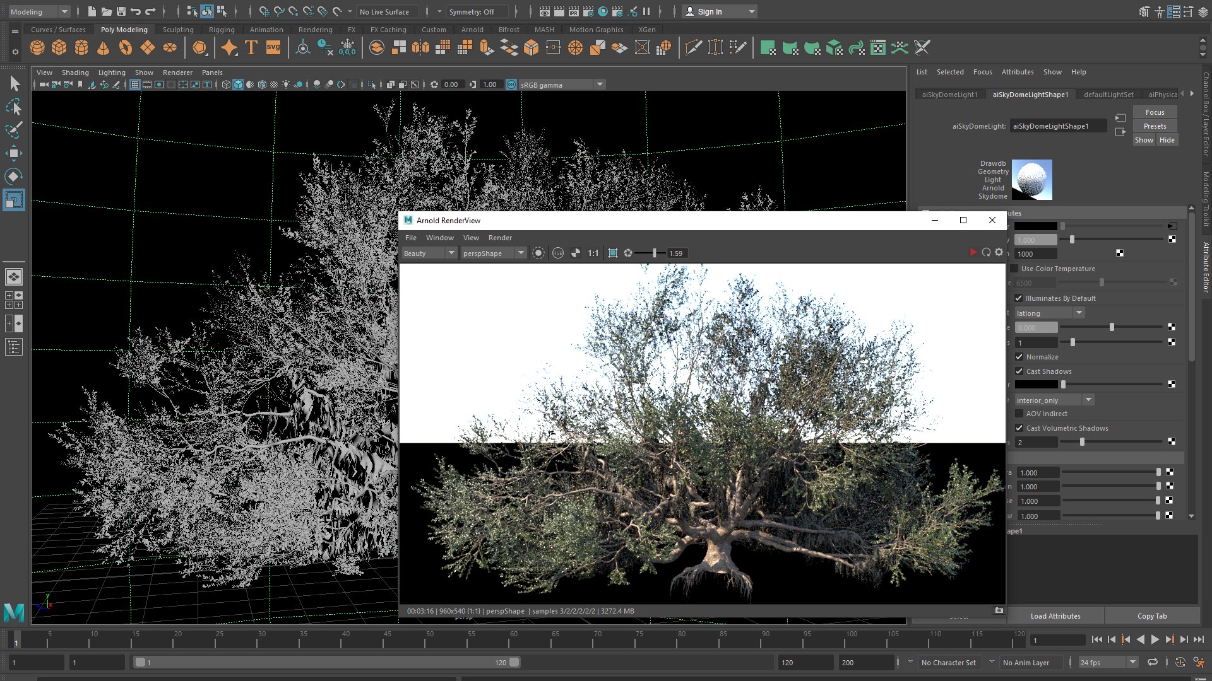Open the sRGB gamma view transform dropdown

coord(561,84)
